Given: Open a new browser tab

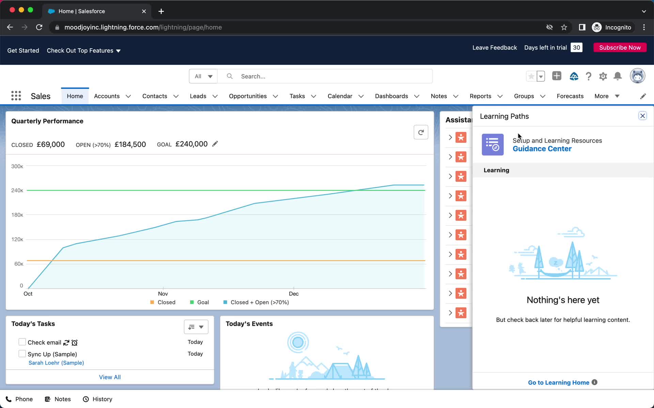Looking at the screenshot, I should click(161, 11).
